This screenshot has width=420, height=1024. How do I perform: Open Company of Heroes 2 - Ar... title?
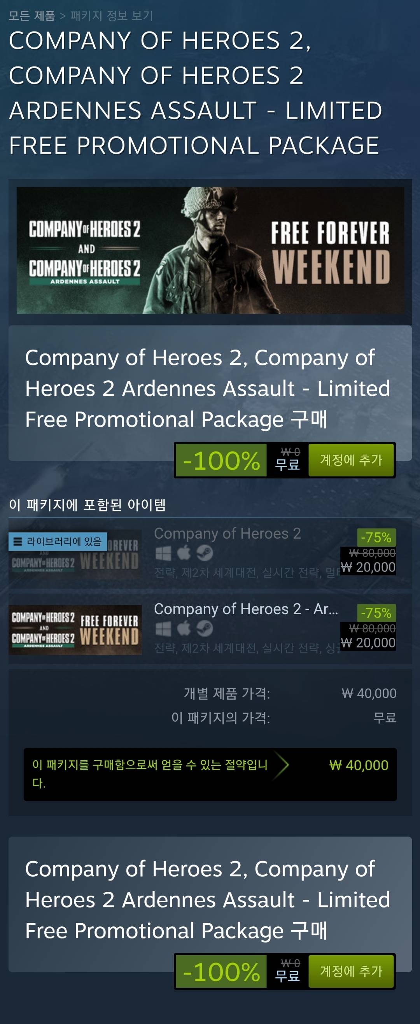(x=246, y=609)
